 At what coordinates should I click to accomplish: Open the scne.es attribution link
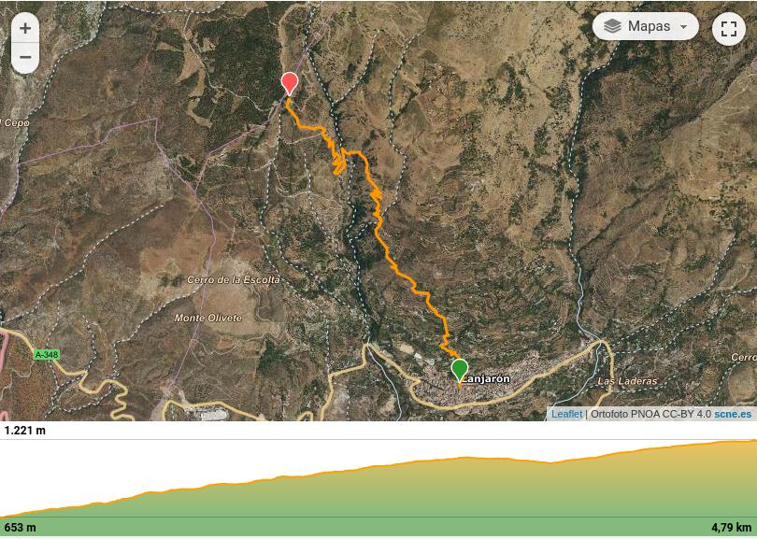(733, 414)
